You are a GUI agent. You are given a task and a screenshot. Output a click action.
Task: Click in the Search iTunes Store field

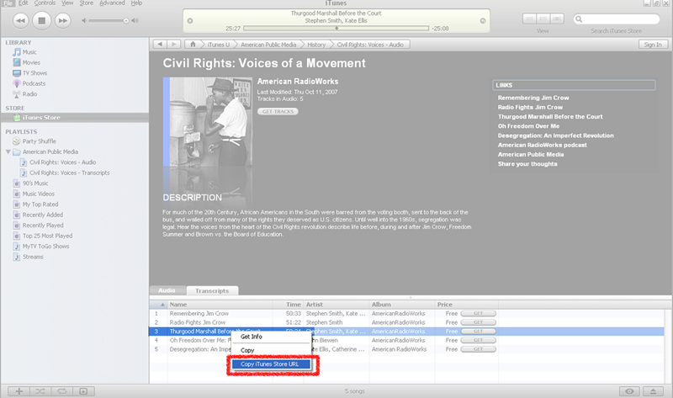coord(617,19)
